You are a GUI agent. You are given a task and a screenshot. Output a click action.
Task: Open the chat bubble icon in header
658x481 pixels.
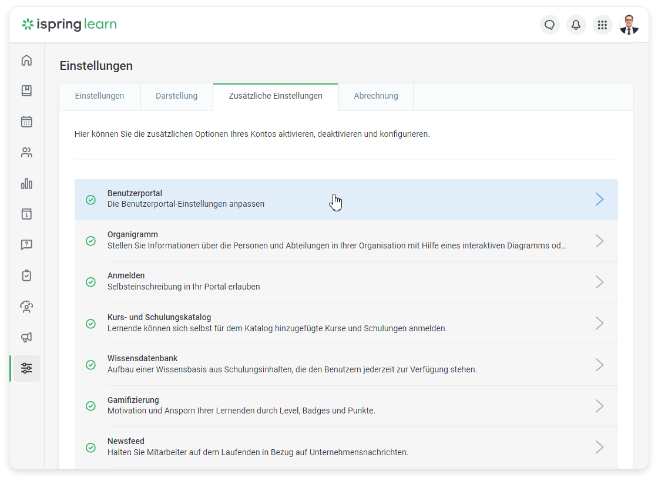point(550,25)
